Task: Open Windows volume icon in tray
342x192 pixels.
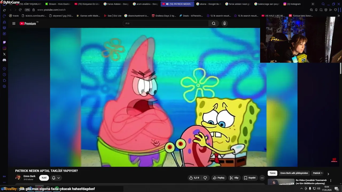Action: [x=319, y=189]
